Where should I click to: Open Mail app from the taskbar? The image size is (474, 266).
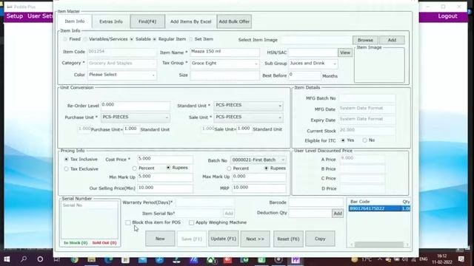tap(142, 259)
